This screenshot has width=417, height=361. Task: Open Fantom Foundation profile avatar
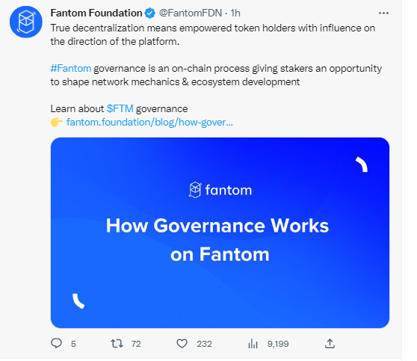pos(26,22)
